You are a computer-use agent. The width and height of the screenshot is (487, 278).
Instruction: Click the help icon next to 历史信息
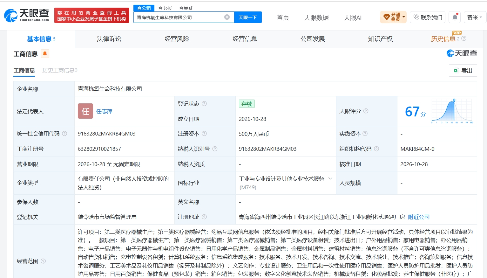coord(464,38)
